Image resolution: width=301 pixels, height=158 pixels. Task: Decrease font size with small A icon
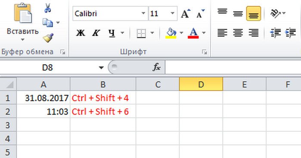click(x=200, y=14)
